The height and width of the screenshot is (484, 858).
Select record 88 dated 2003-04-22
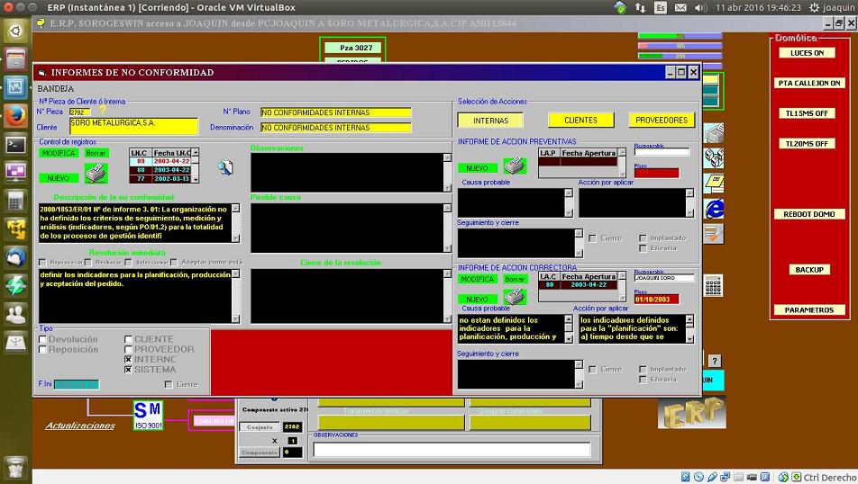(x=160, y=170)
